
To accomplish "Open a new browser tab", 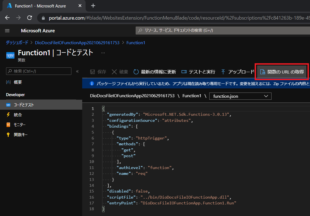I will point(93,6).
